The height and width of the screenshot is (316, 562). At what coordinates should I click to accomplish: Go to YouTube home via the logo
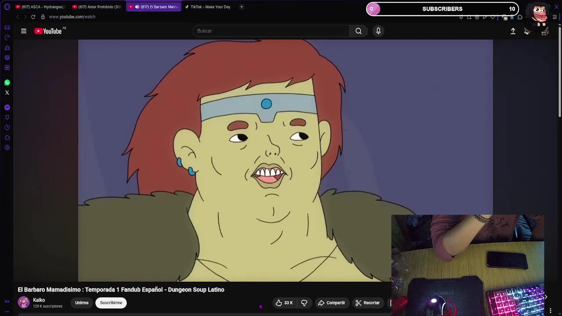pos(48,31)
